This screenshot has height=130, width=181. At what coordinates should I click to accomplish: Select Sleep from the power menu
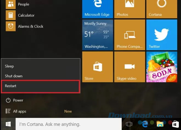[x=41, y=66]
